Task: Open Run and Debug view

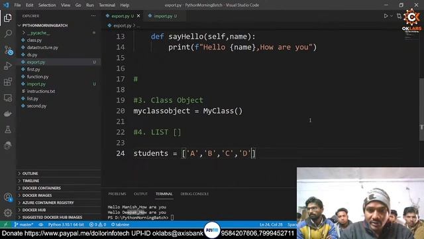Action: coord(8,66)
